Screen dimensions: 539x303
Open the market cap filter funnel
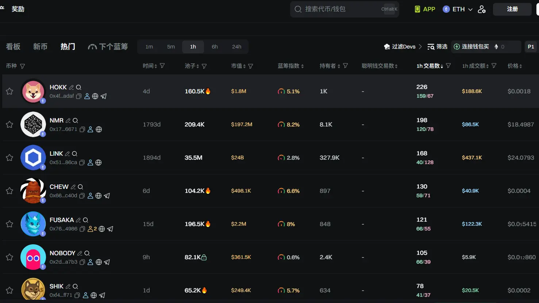tap(251, 66)
